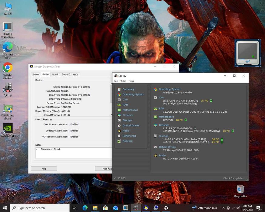Select NVIDIA App desktop shortcut
Viewport: 265px width, 212px height.
[8, 130]
